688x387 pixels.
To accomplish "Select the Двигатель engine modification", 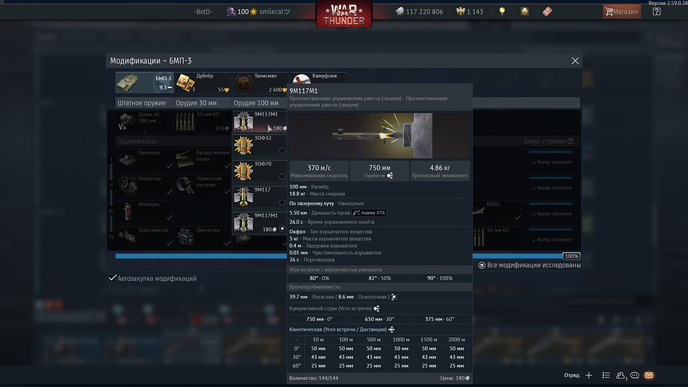I will pyautogui.click(x=202, y=237).
